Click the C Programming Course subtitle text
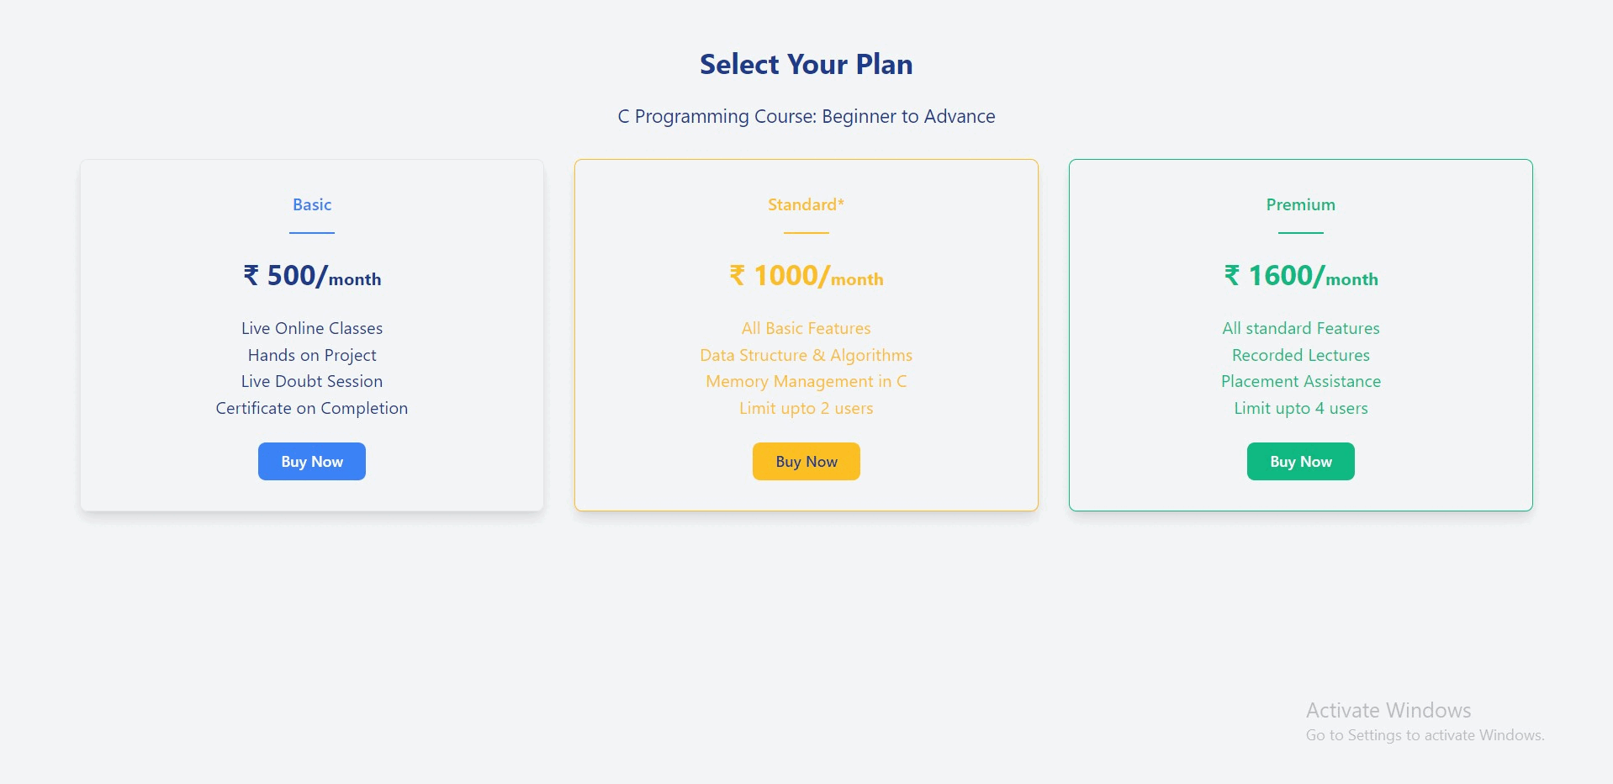Viewport: 1613px width, 784px height. point(806,117)
